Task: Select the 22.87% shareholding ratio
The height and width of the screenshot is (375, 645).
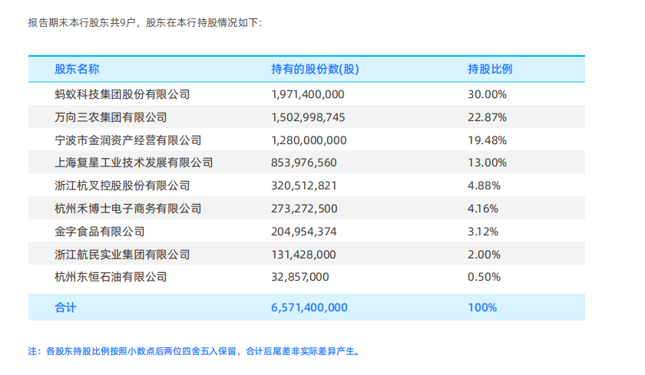Action: tap(487, 117)
